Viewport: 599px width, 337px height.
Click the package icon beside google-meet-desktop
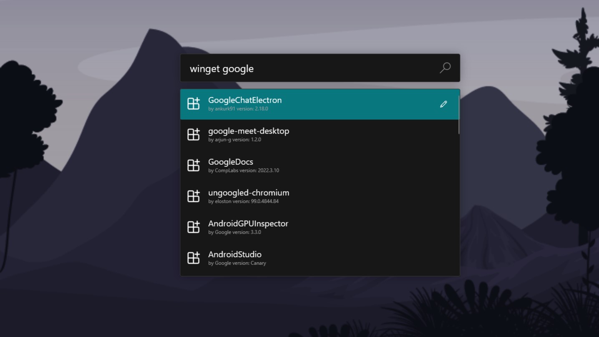(194, 135)
